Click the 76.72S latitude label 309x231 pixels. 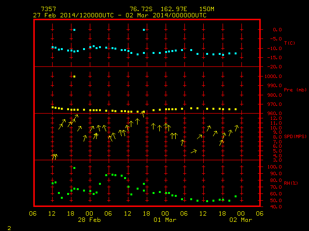pyautogui.click(x=140, y=9)
